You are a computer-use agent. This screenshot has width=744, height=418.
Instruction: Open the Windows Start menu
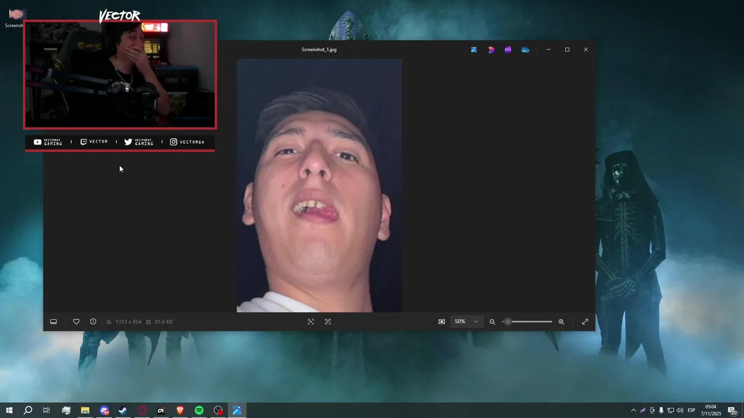[x=9, y=410]
